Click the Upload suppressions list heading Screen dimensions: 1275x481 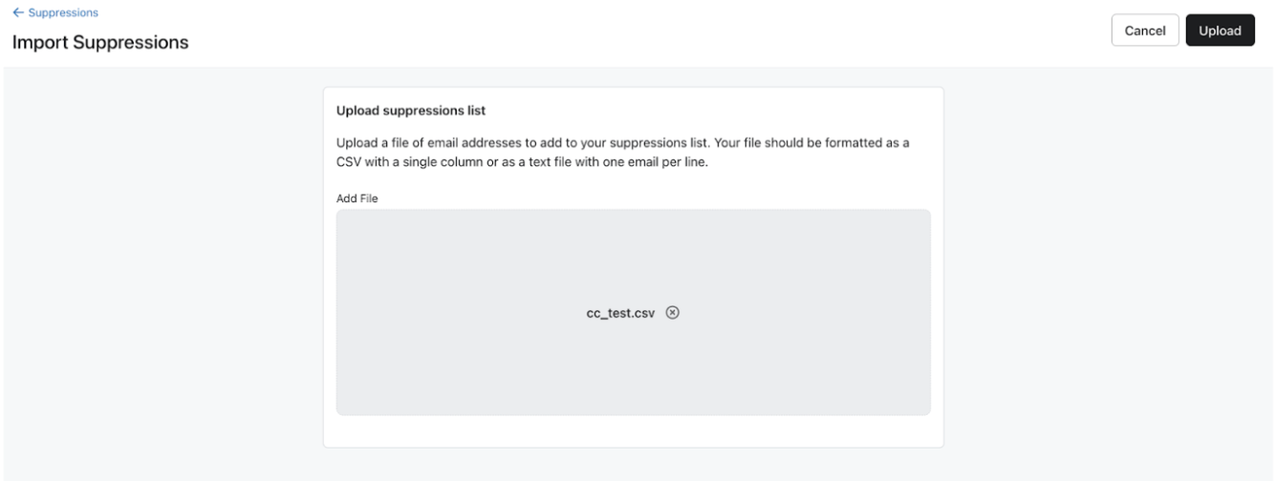pyautogui.click(x=411, y=111)
